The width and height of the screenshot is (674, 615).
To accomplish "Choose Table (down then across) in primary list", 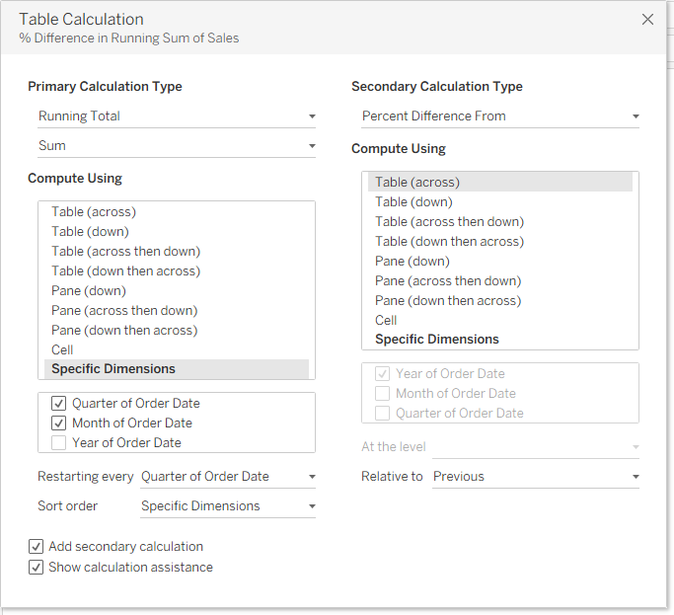I will [177, 271].
